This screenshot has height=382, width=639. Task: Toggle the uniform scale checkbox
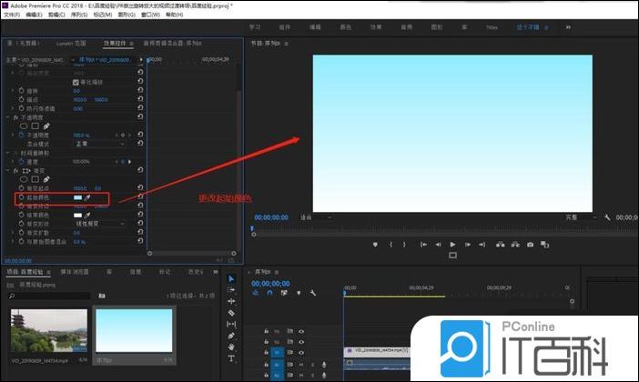click(x=76, y=83)
